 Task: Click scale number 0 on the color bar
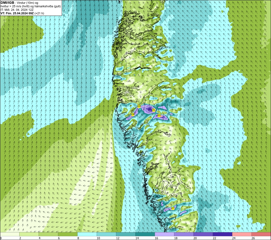point(1,238)
